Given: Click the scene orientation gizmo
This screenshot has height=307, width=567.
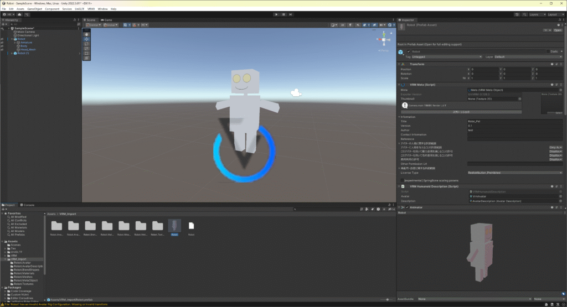Looking at the screenshot, I should pyautogui.click(x=384, y=39).
